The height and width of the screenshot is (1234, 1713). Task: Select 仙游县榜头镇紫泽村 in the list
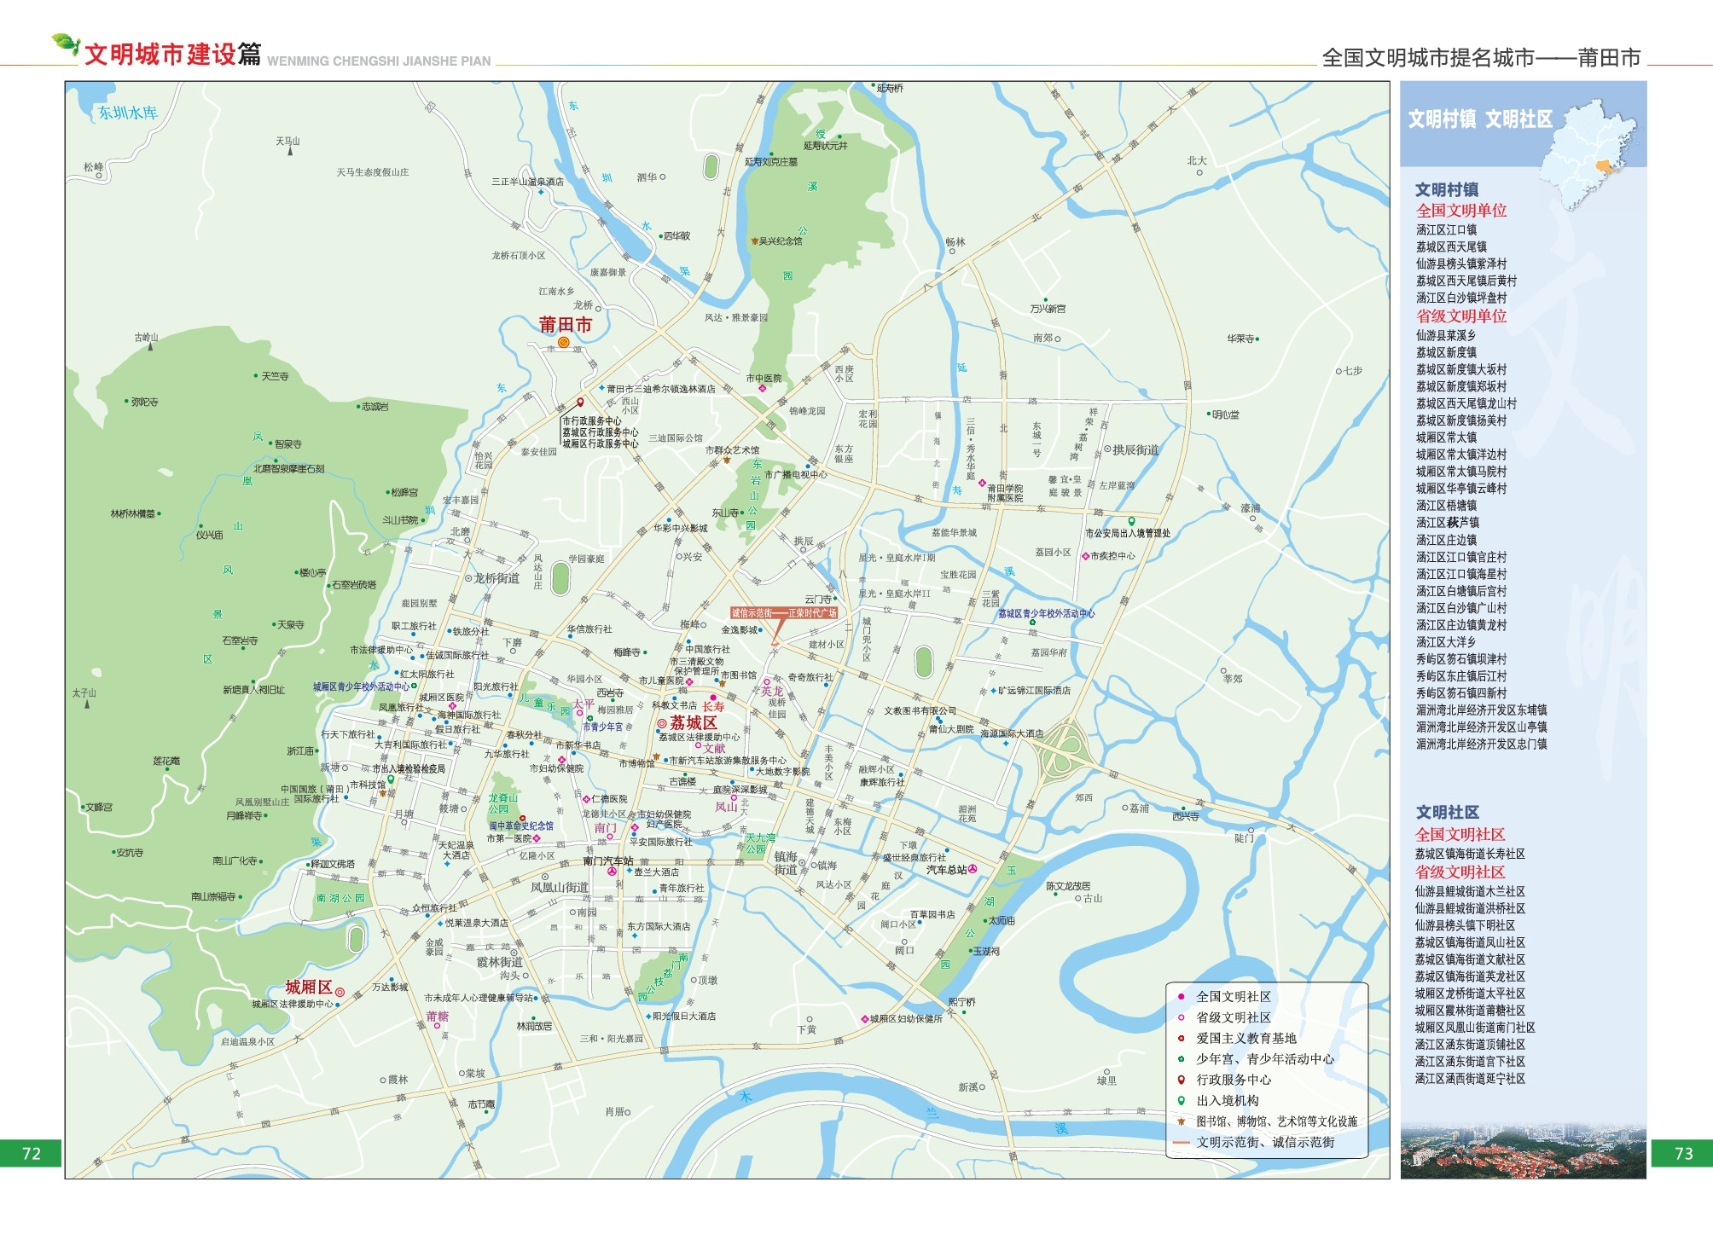tap(1461, 264)
